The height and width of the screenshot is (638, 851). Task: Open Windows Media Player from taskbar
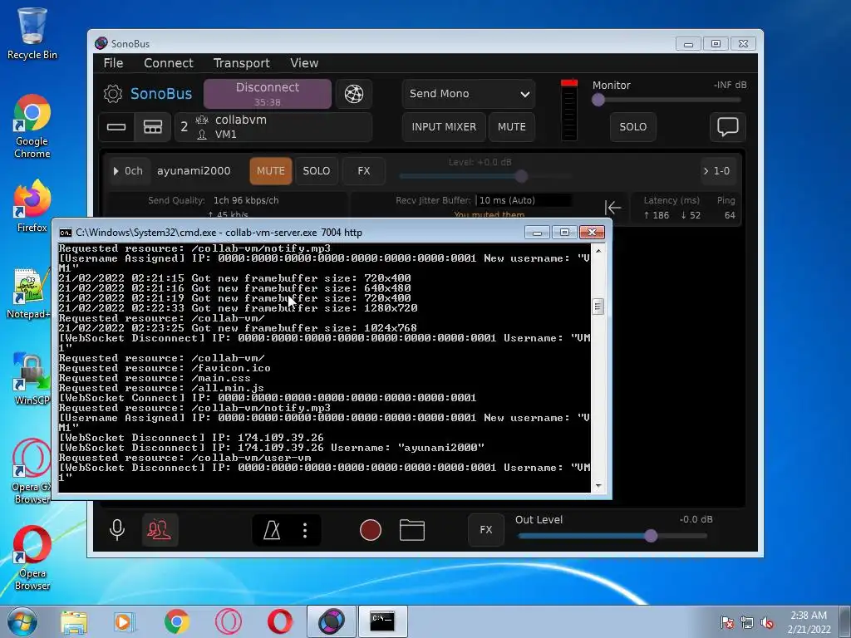125,621
